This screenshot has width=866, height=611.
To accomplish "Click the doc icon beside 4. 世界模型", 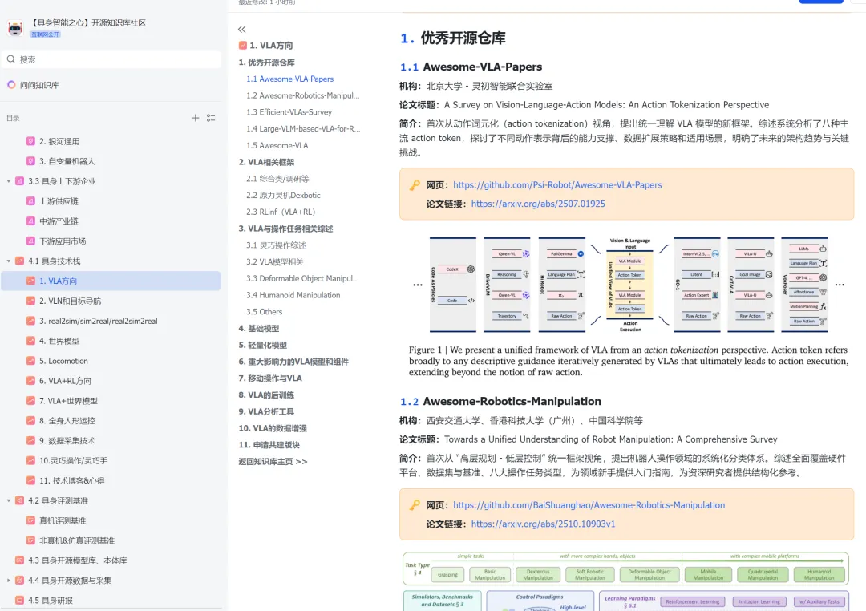I will click(x=31, y=341).
